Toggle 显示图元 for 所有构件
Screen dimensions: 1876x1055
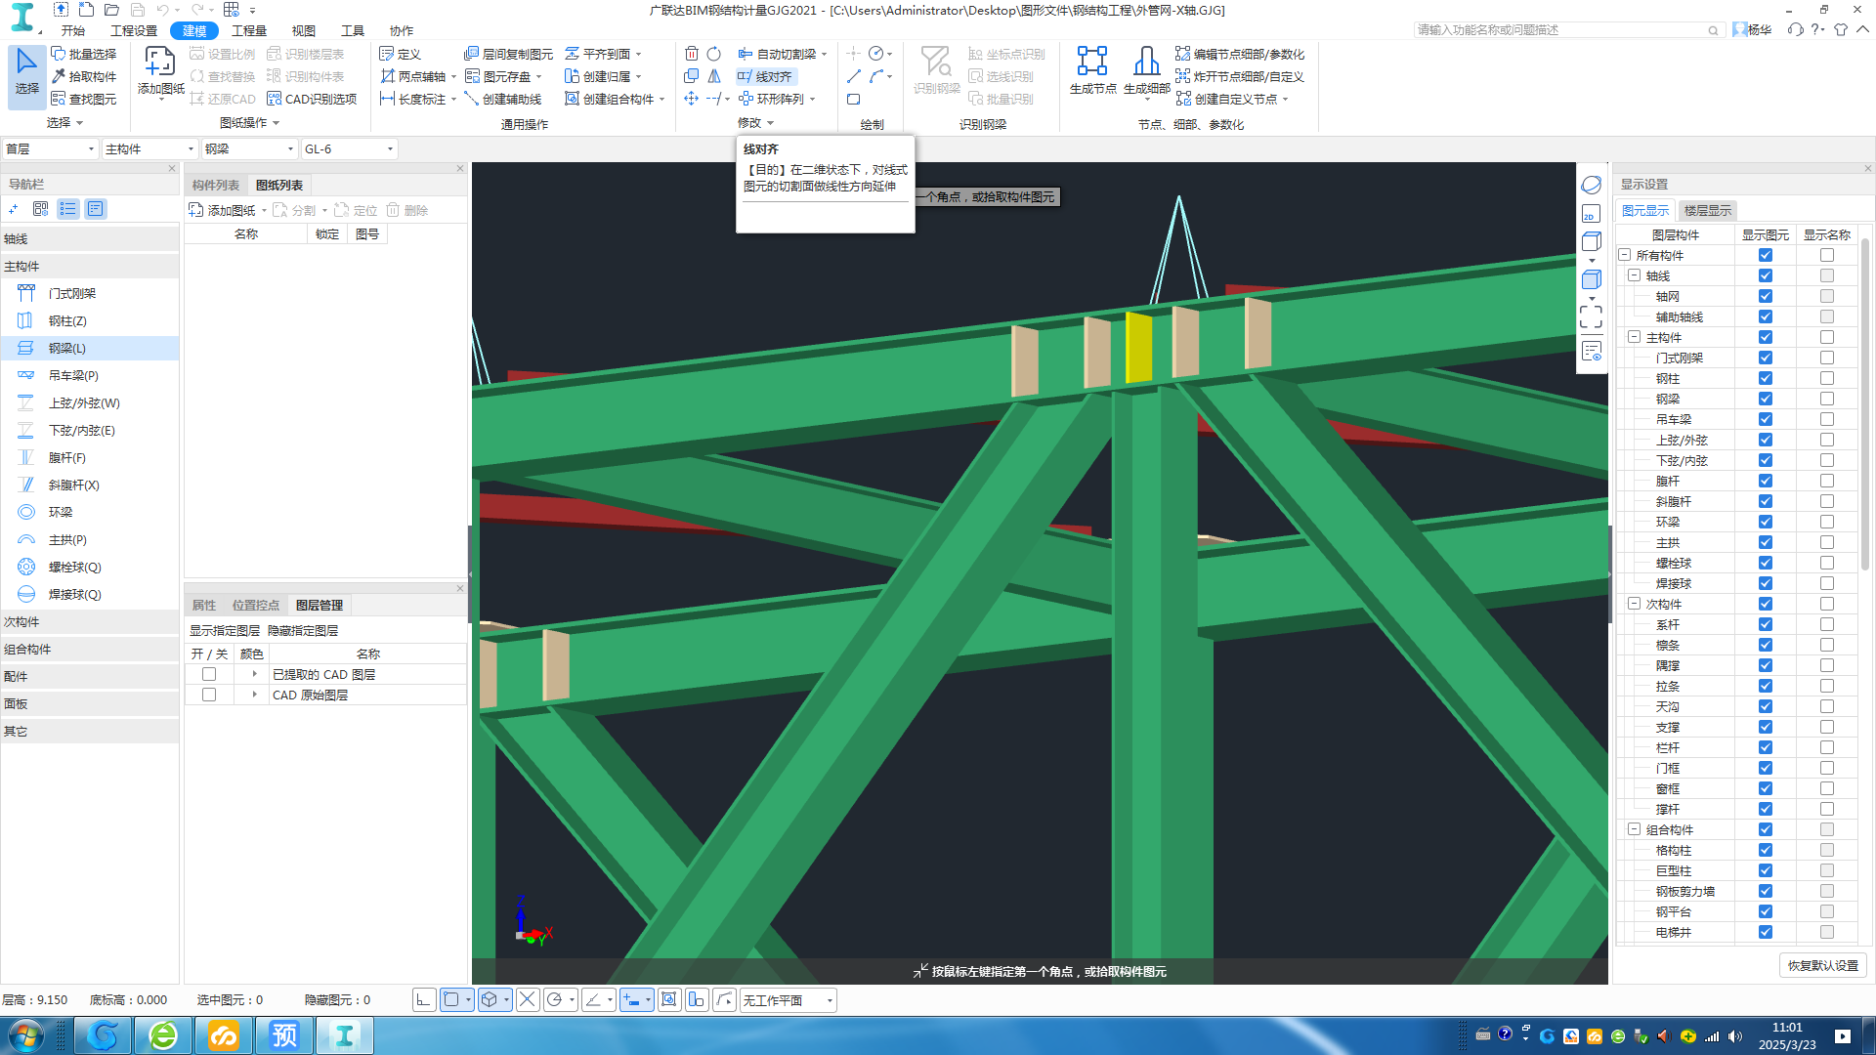pos(1765,255)
